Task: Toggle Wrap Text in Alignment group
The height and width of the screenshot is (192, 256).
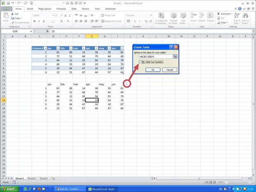Action: click(107, 15)
